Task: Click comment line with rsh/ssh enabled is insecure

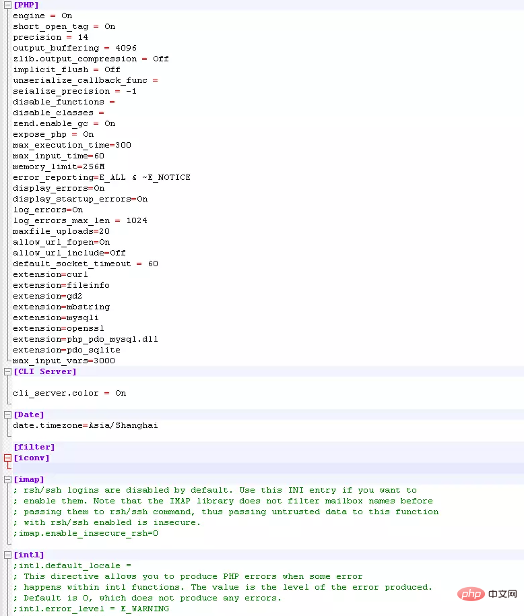Action: (x=107, y=522)
